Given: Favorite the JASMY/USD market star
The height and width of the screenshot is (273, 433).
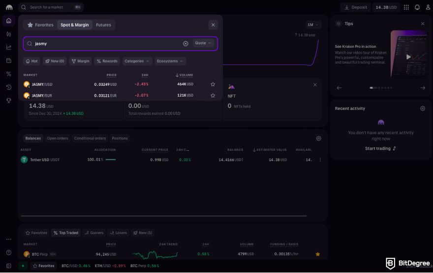Looking at the screenshot, I should click(213, 84).
